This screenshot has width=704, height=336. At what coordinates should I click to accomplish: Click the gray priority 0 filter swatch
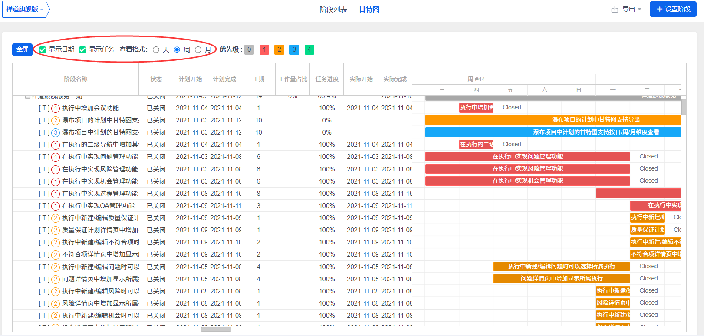pyautogui.click(x=249, y=49)
